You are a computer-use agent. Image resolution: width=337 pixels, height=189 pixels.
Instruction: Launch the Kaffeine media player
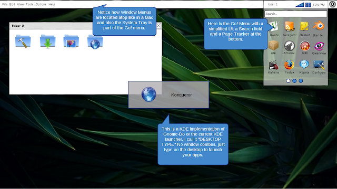click(x=274, y=65)
